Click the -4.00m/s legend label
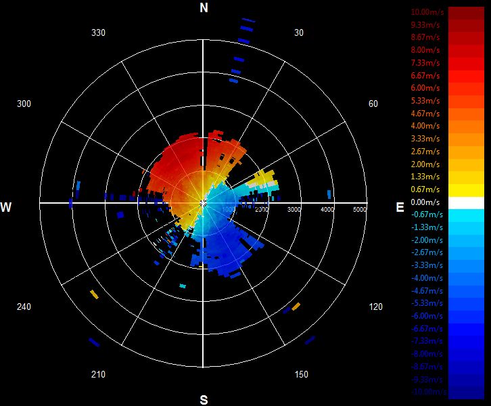The height and width of the screenshot is (406, 491). (427, 278)
